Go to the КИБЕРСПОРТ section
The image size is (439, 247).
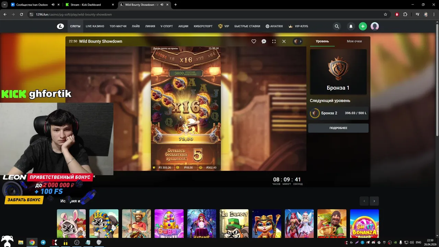point(203,26)
